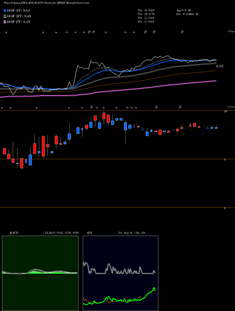Viewport: 235px width, 311px height.
Task: Click the blue DOW ST legend swatch
Action: pyautogui.click(x=5, y=10)
